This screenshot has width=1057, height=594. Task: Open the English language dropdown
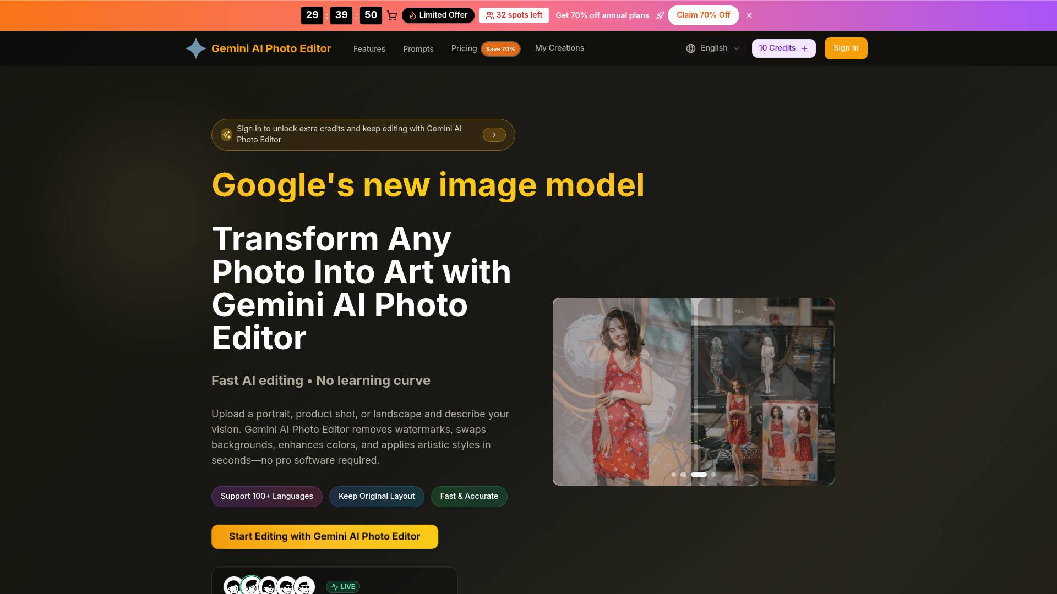pyautogui.click(x=713, y=48)
